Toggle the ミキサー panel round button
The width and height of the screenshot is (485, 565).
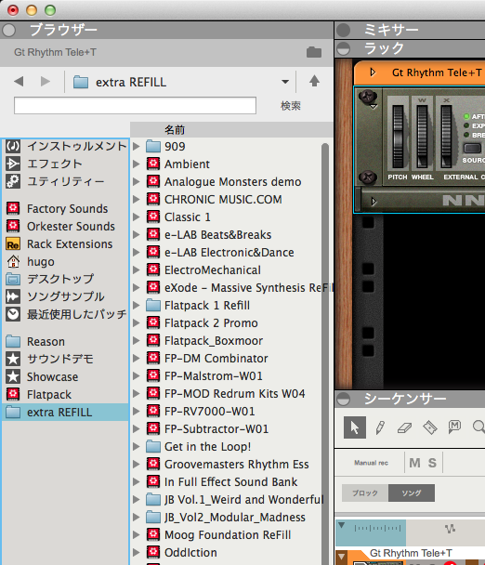point(344,31)
